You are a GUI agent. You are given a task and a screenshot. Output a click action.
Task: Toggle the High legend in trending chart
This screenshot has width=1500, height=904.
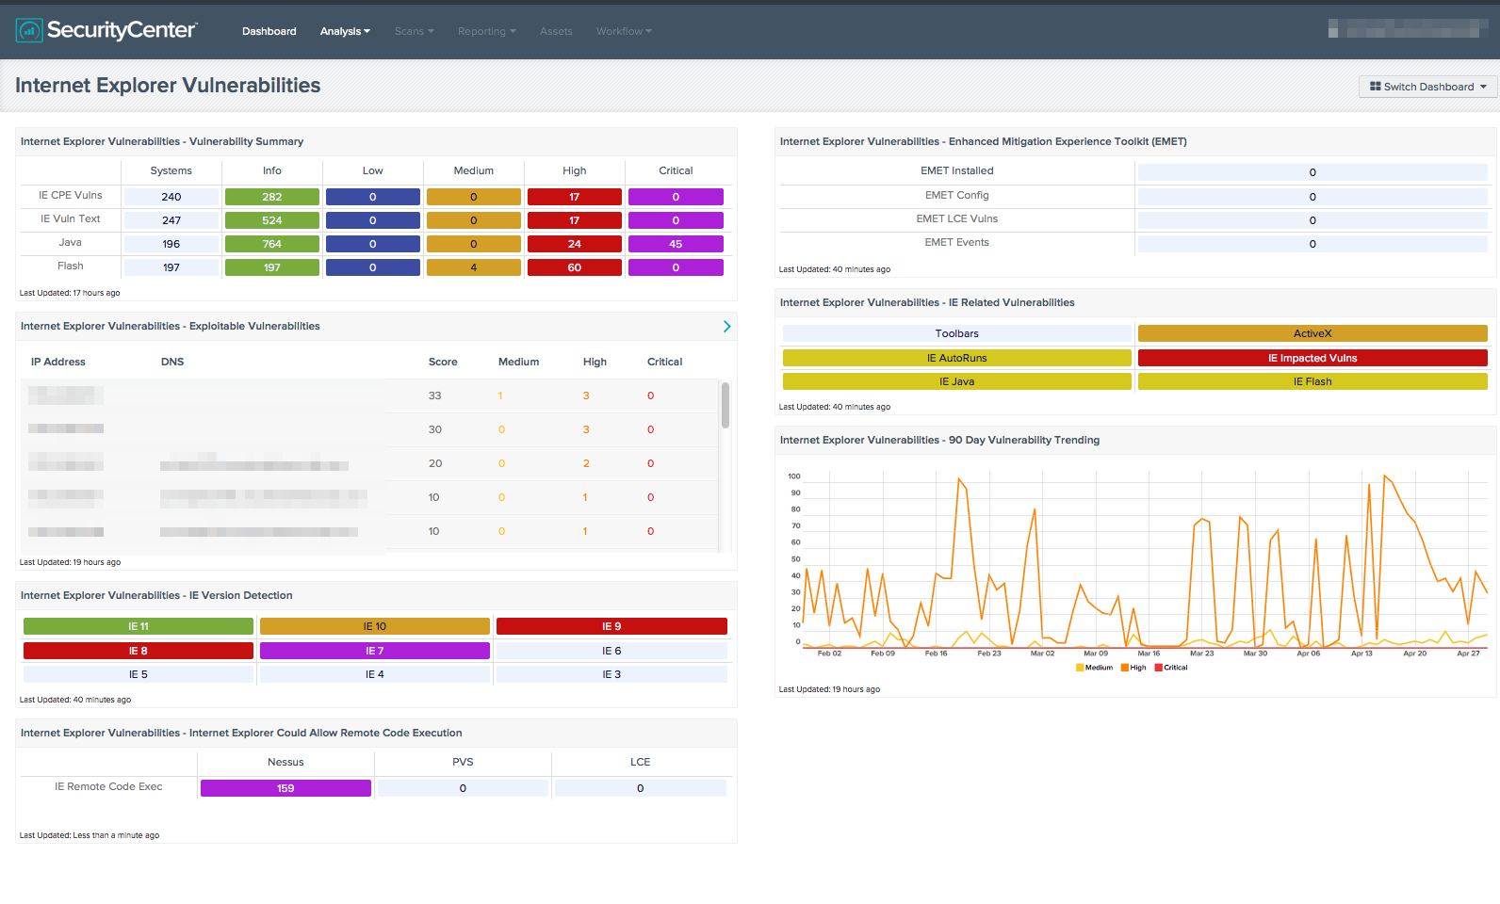point(1133,668)
